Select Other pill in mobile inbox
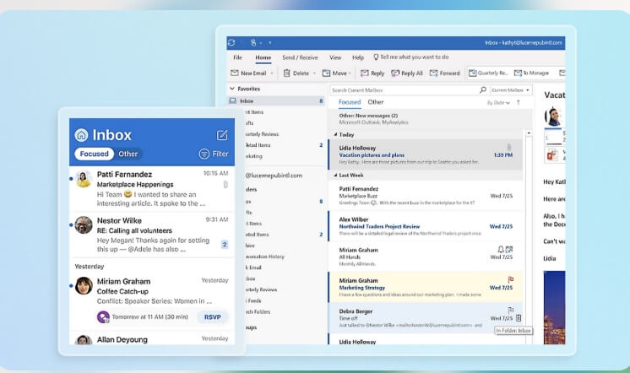 (128, 154)
